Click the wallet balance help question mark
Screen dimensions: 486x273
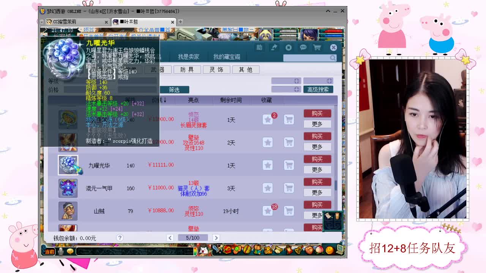120,238
